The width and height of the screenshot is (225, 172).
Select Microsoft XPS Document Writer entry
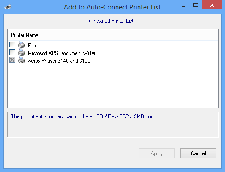pyautogui.click(x=62, y=53)
